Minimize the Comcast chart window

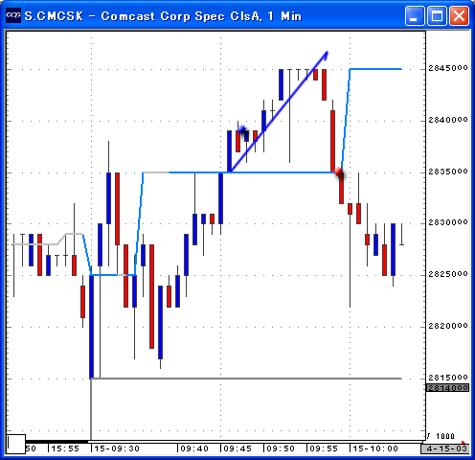point(415,15)
